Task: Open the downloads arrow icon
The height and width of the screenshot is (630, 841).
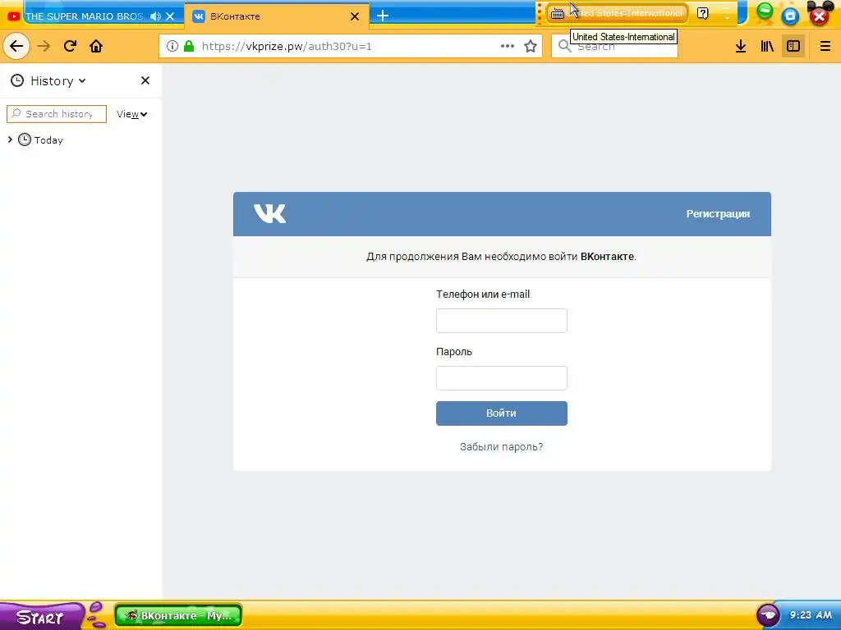Action: (741, 46)
